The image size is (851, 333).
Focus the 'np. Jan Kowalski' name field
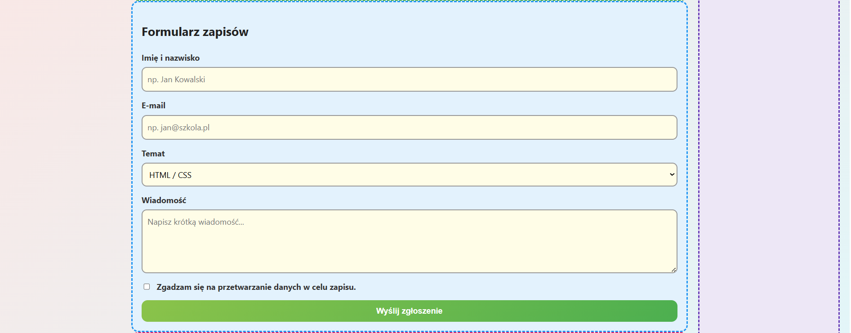click(x=409, y=80)
